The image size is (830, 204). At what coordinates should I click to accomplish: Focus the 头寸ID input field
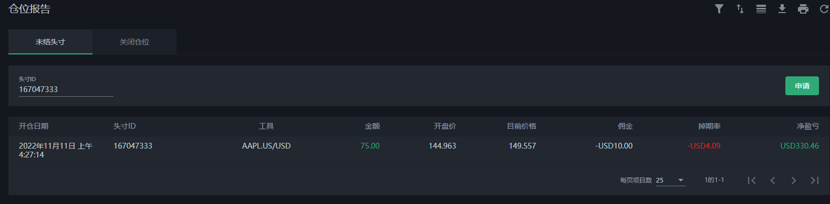(66, 89)
